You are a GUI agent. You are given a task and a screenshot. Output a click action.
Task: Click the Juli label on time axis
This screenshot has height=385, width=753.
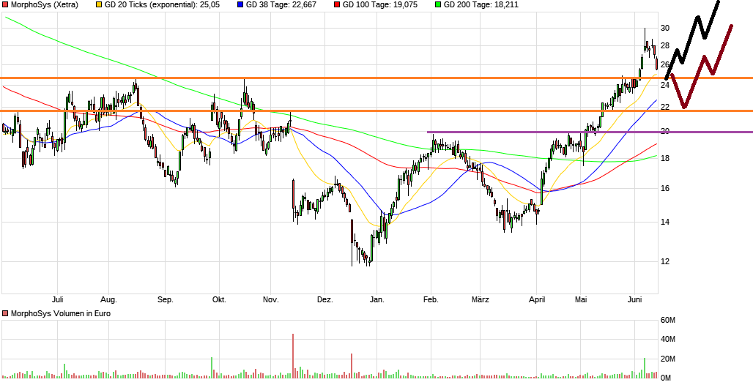click(58, 300)
